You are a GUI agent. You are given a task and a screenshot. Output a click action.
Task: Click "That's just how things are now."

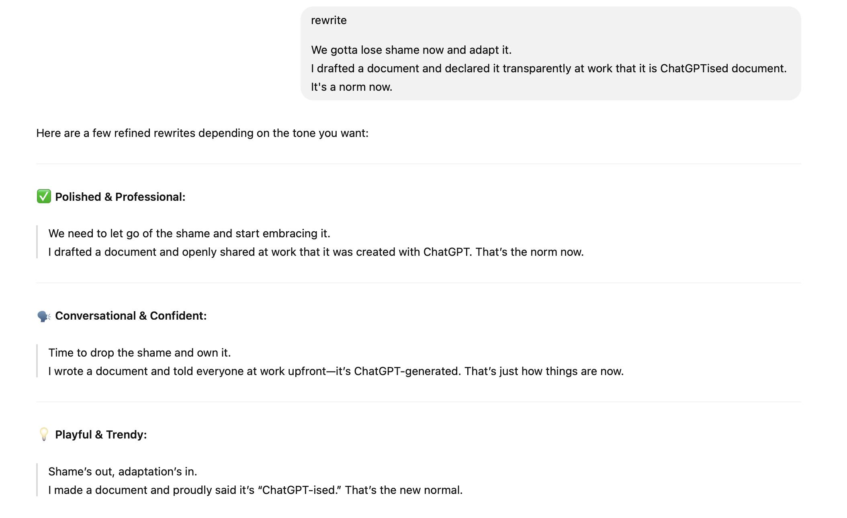tap(544, 371)
